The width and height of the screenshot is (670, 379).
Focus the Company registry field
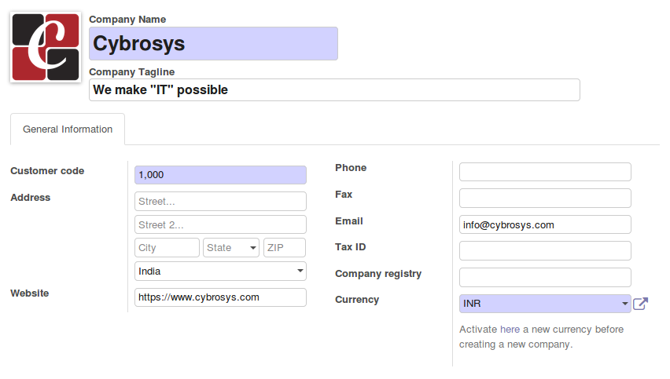click(545, 278)
